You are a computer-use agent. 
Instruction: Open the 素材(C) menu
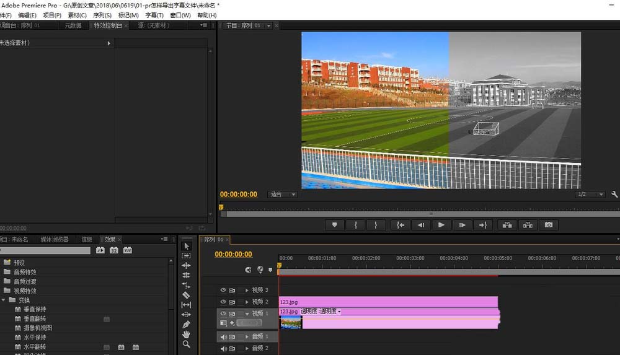(77, 15)
